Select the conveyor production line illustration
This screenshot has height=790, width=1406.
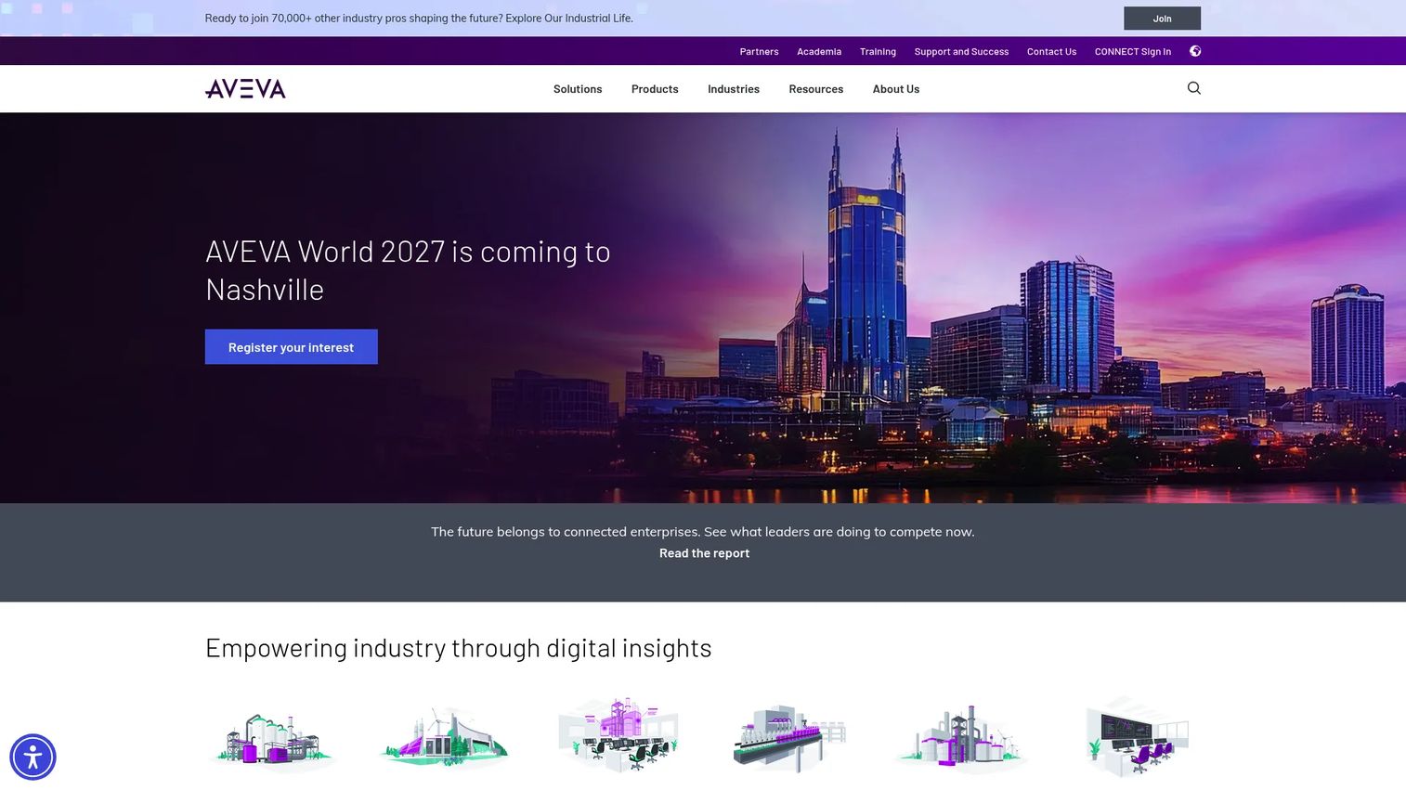(789, 737)
